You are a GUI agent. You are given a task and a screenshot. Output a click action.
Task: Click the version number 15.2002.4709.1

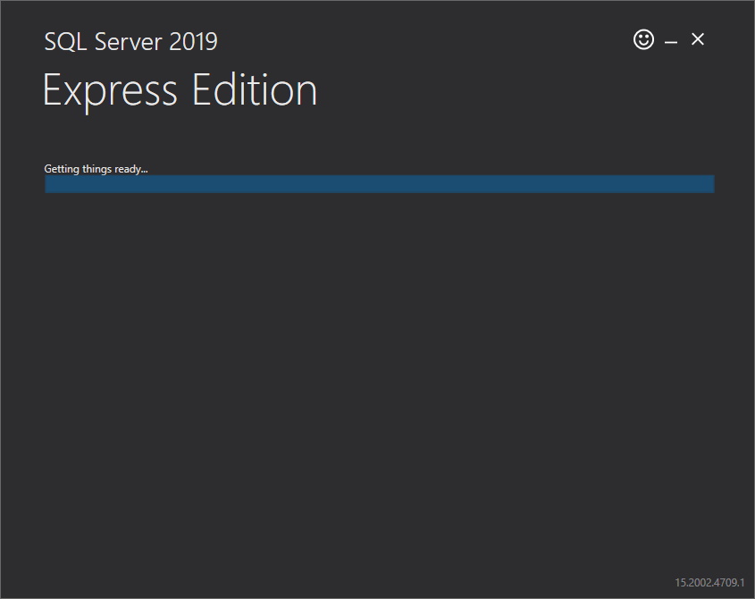coord(709,582)
